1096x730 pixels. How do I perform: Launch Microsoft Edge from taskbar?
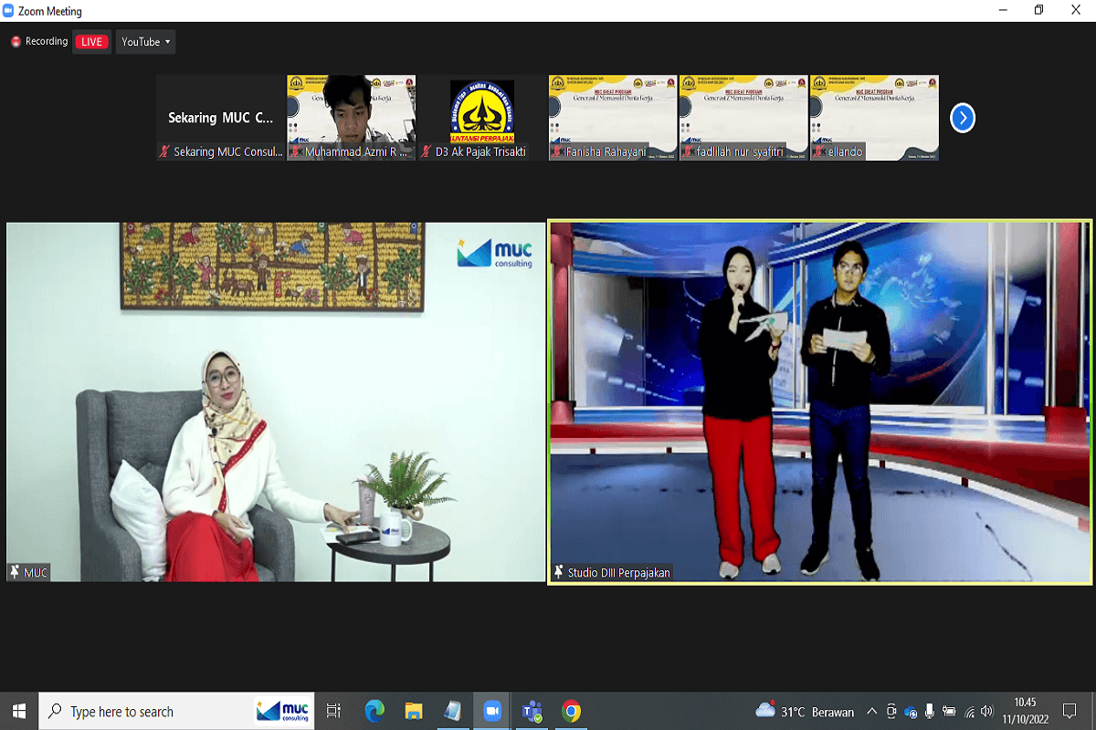coord(374,711)
